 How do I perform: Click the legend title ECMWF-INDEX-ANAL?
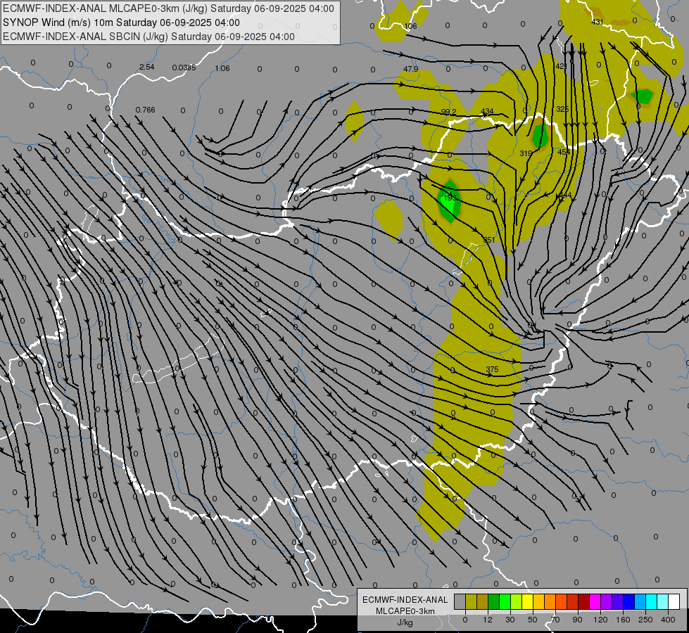pos(405,600)
